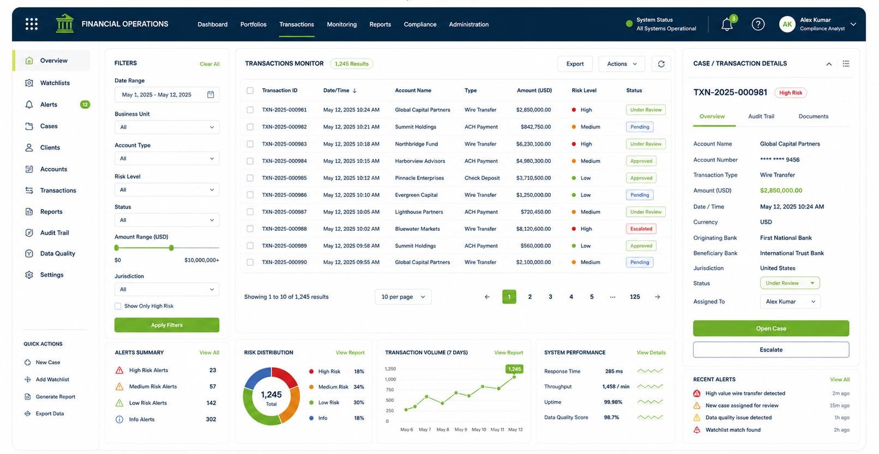This screenshot has width=879, height=454.
Task: Open the 10 per page dropdown
Action: [x=403, y=297]
